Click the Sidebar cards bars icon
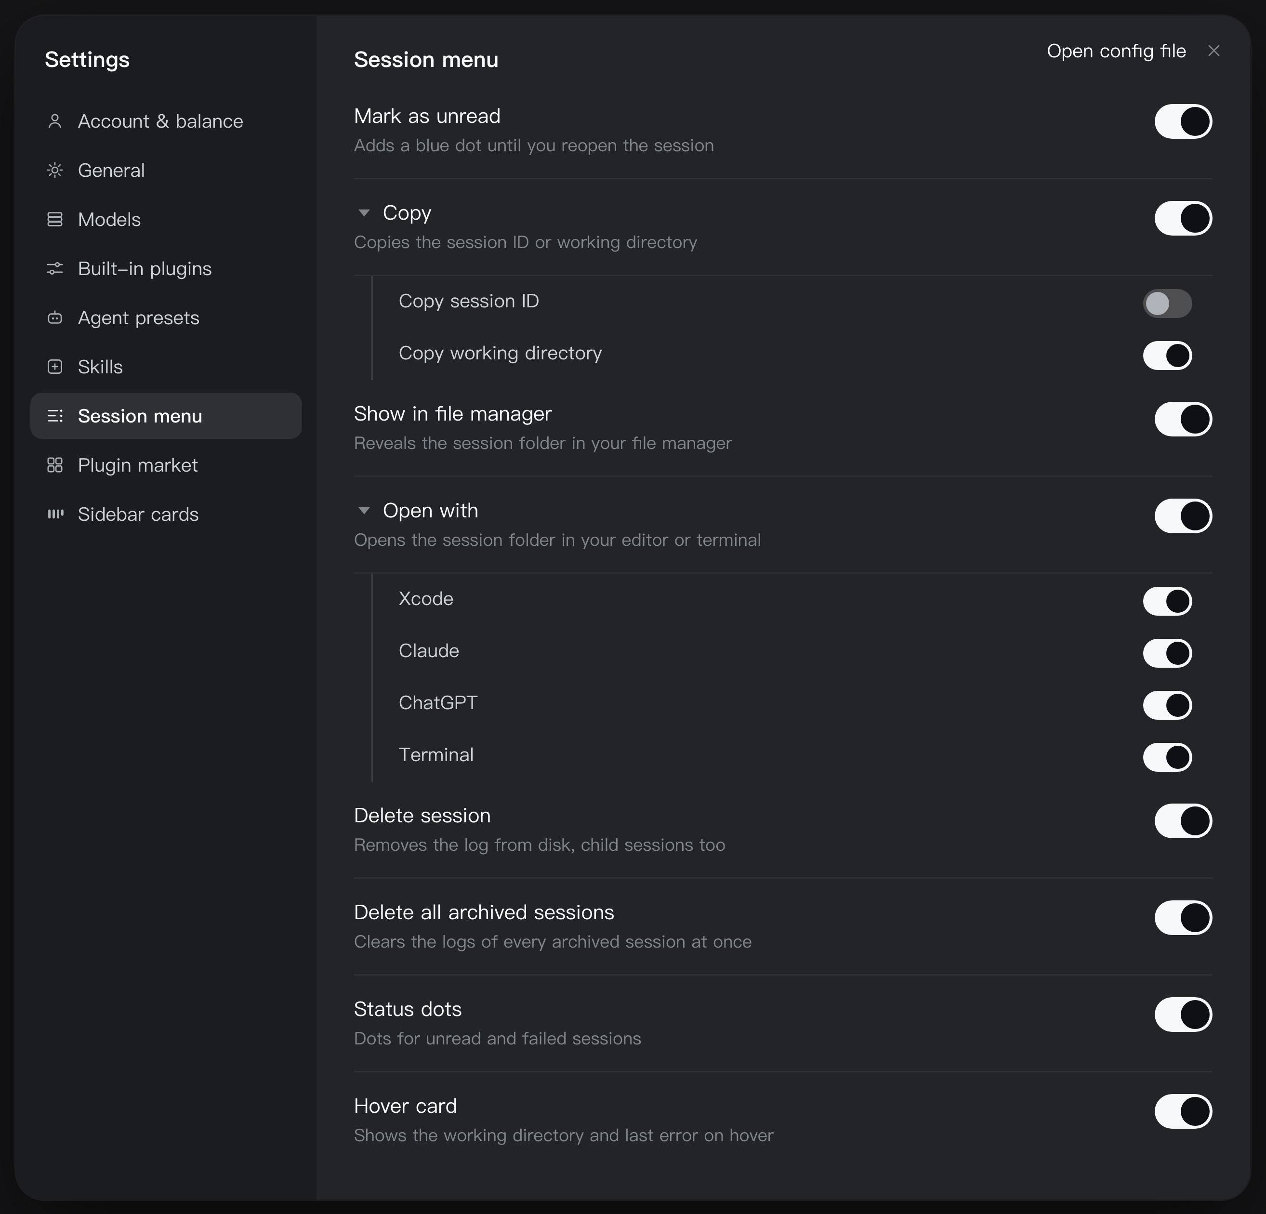 [55, 514]
